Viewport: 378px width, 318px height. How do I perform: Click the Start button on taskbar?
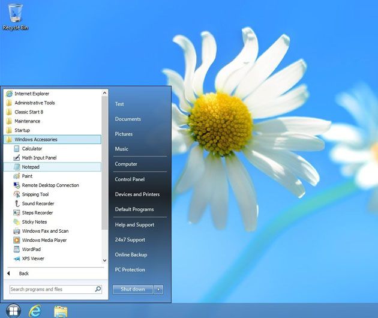click(x=13, y=311)
